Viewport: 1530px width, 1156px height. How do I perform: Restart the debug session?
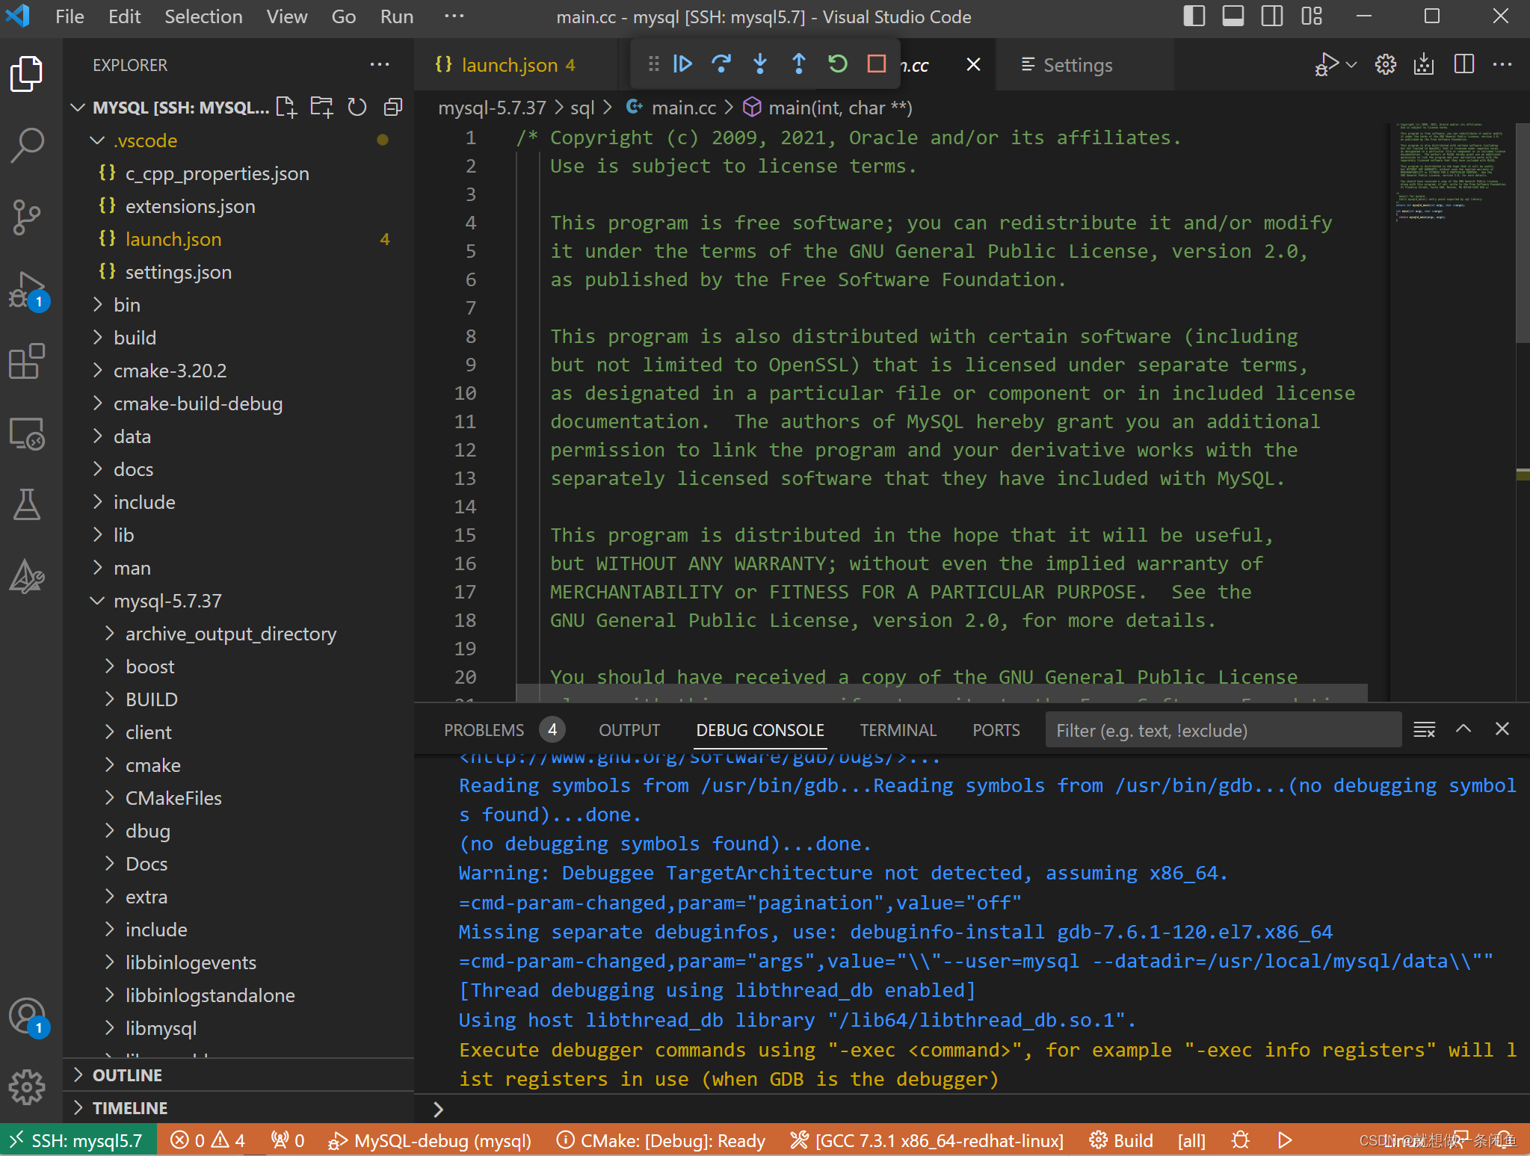(838, 64)
